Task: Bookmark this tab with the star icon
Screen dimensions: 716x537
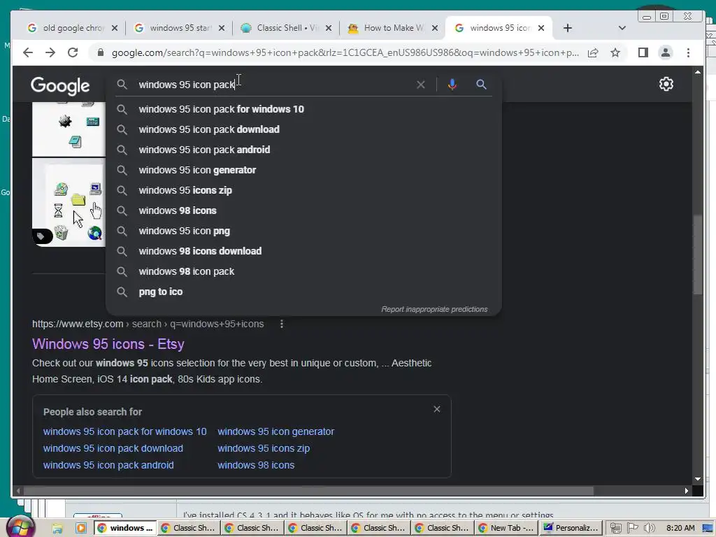Action: (x=615, y=52)
